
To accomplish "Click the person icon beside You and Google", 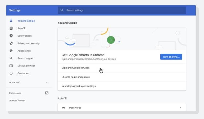I will (11, 21).
